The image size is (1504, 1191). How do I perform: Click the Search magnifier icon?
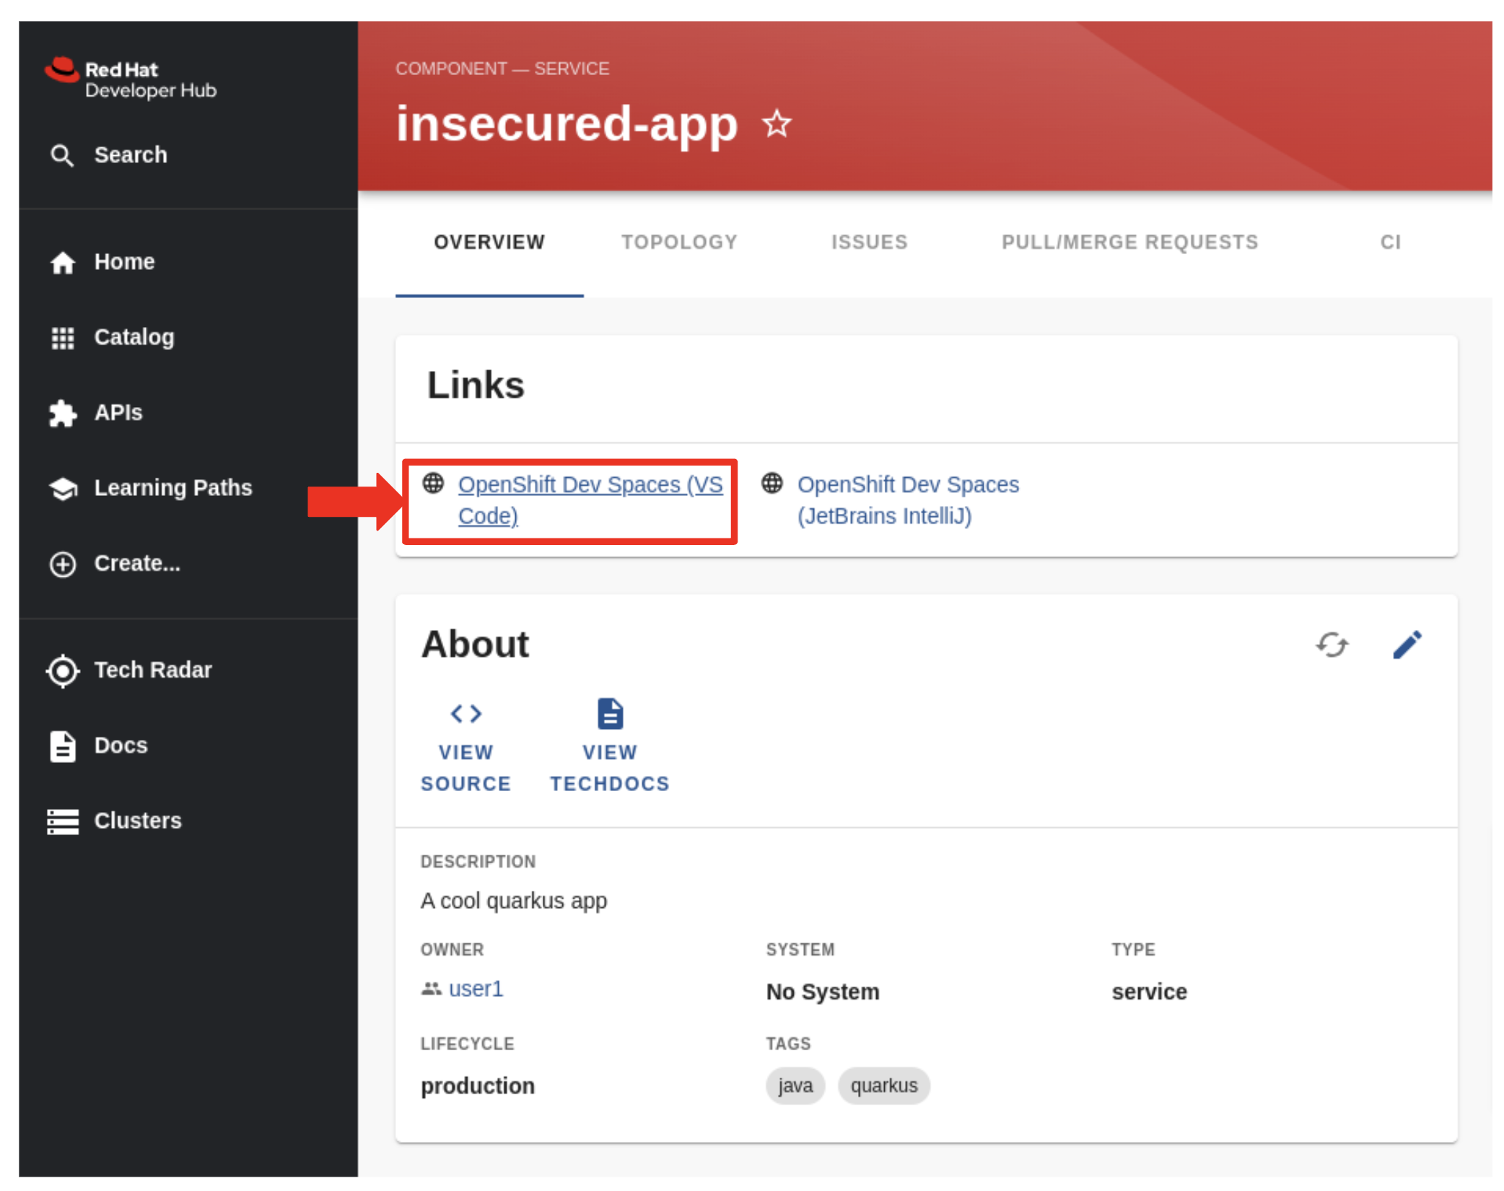pyautogui.click(x=62, y=155)
